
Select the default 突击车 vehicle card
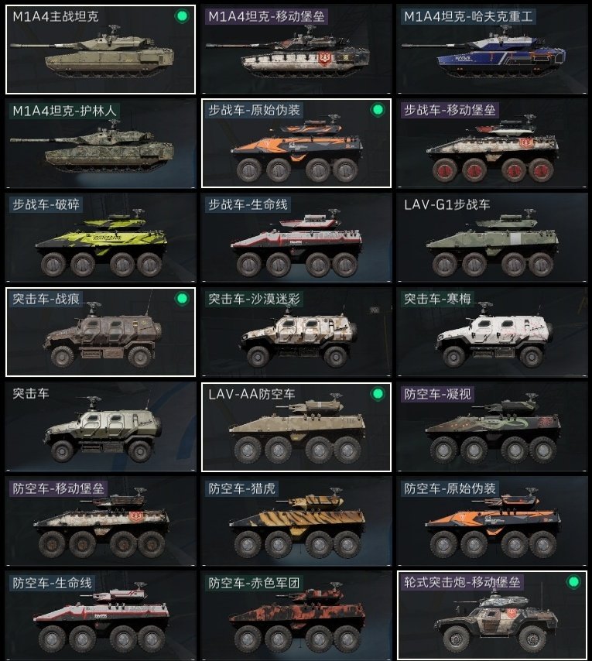tap(101, 426)
